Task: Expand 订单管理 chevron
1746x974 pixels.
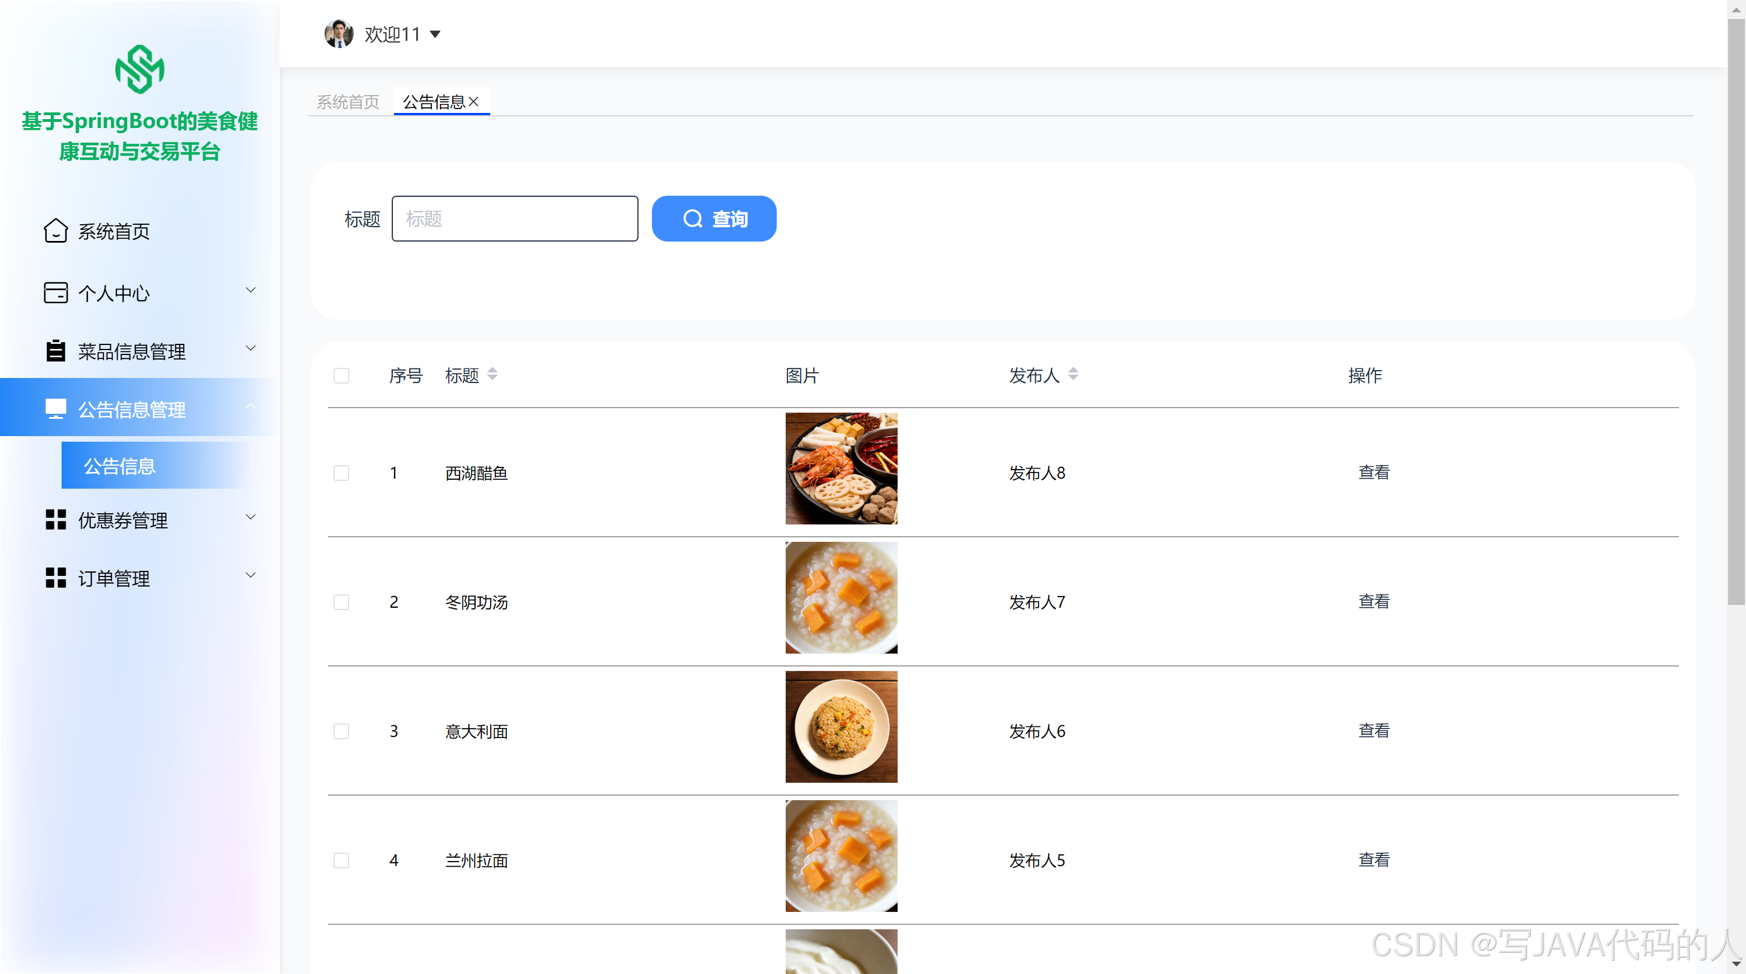Action: click(251, 575)
